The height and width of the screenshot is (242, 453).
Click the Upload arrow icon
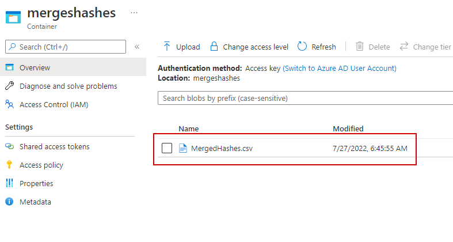[x=167, y=47]
